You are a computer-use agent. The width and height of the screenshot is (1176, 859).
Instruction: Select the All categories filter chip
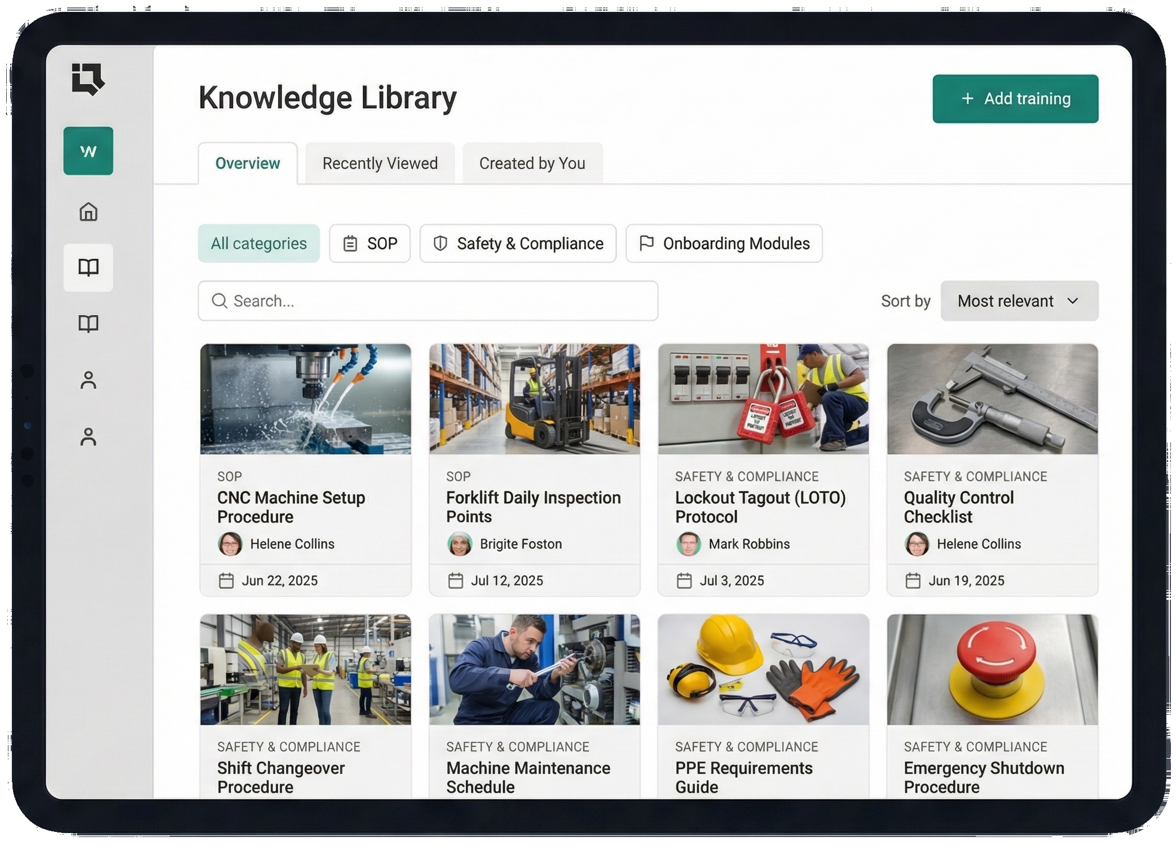(258, 243)
